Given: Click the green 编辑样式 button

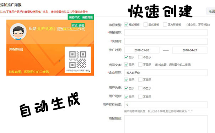Looking at the screenshot, I should click(74, 17).
